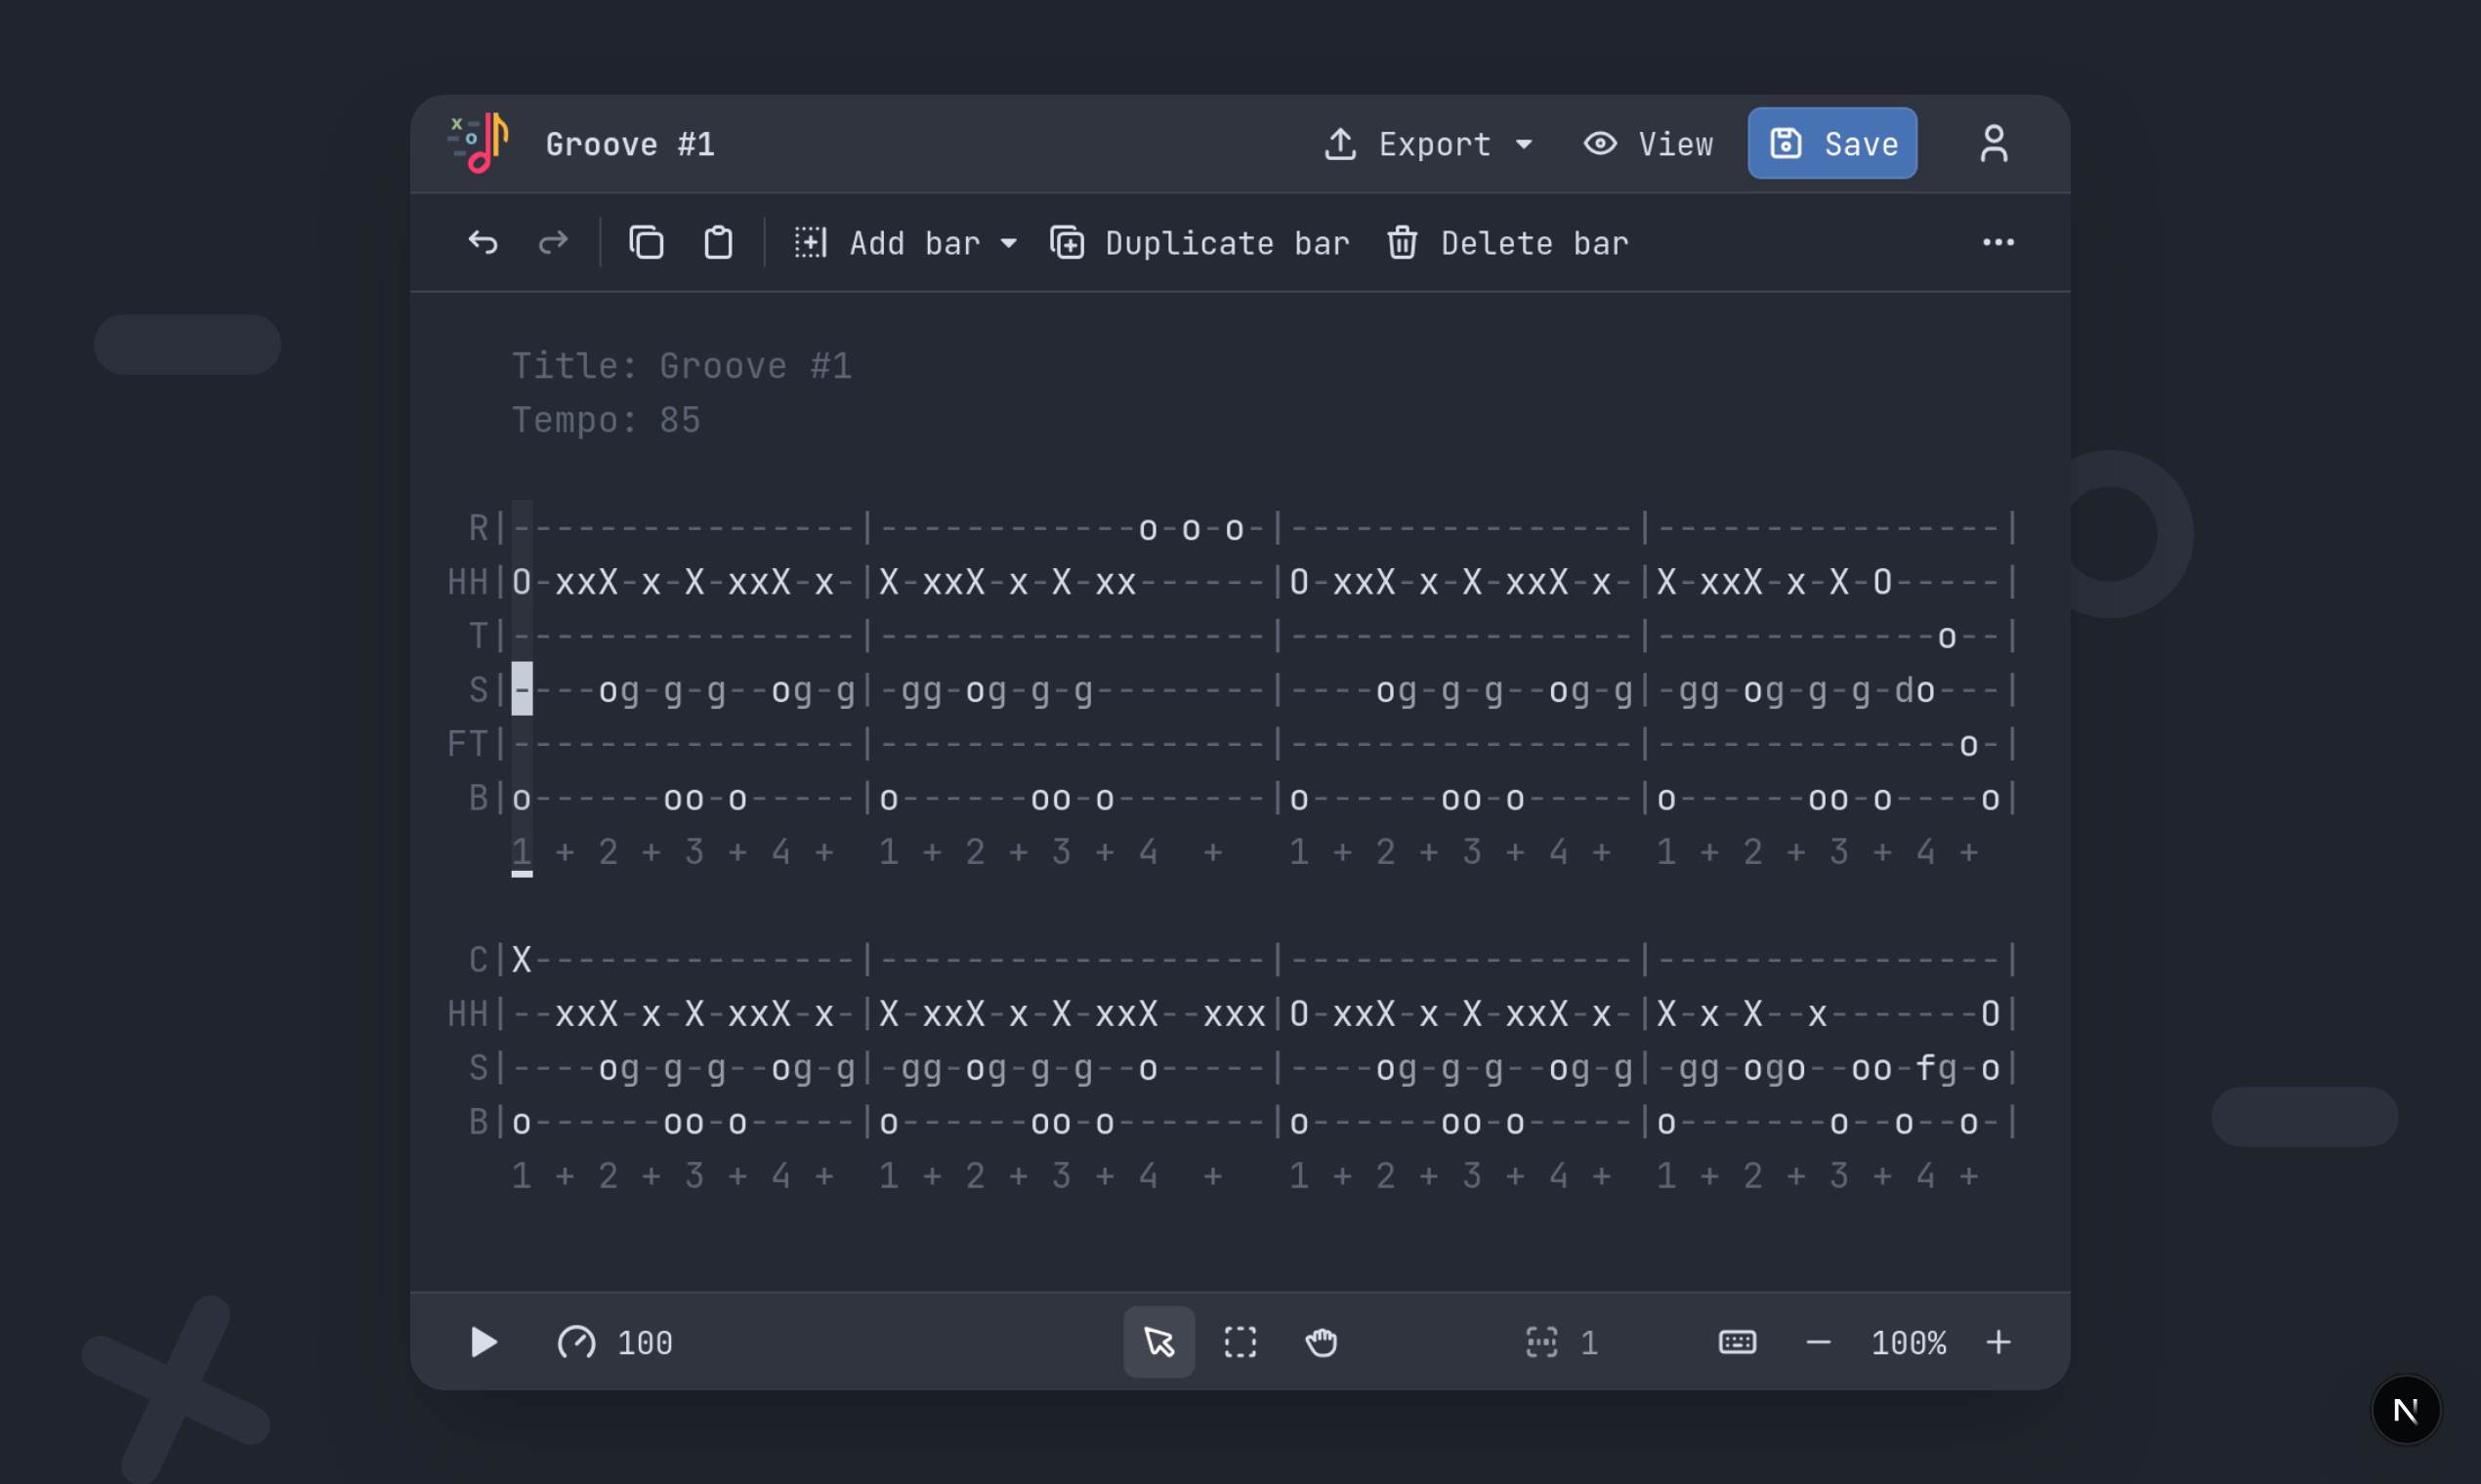
Task: Click the Title: Groove #1 line
Action: pos(681,366)
